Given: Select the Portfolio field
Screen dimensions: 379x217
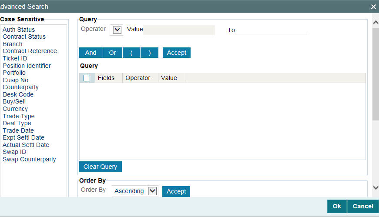Looking at the screenshot, I should (14, 73).
